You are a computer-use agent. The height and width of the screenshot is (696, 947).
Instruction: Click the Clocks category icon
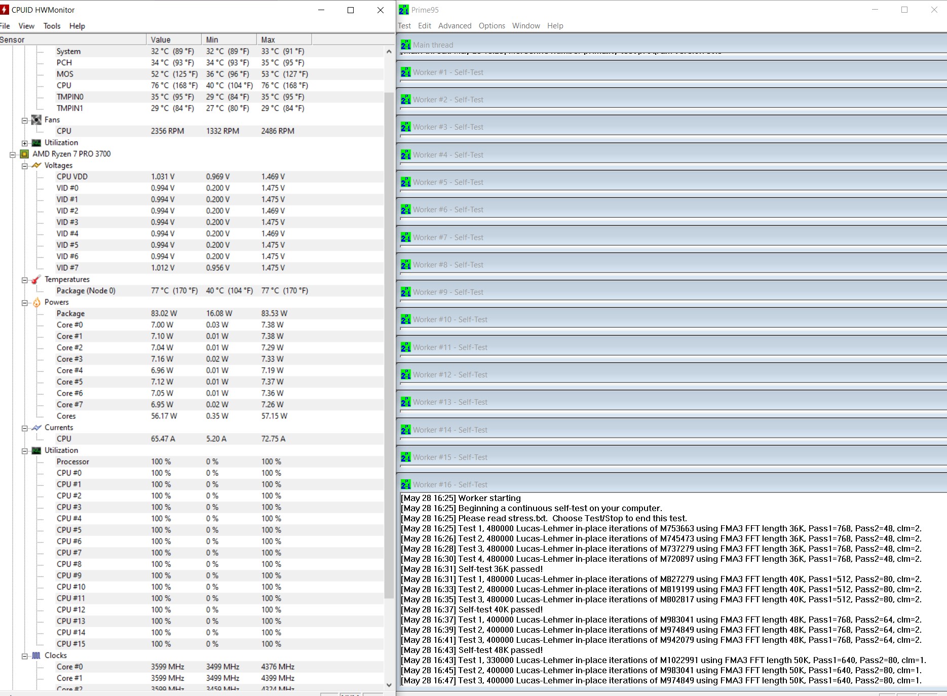point(36,655)
